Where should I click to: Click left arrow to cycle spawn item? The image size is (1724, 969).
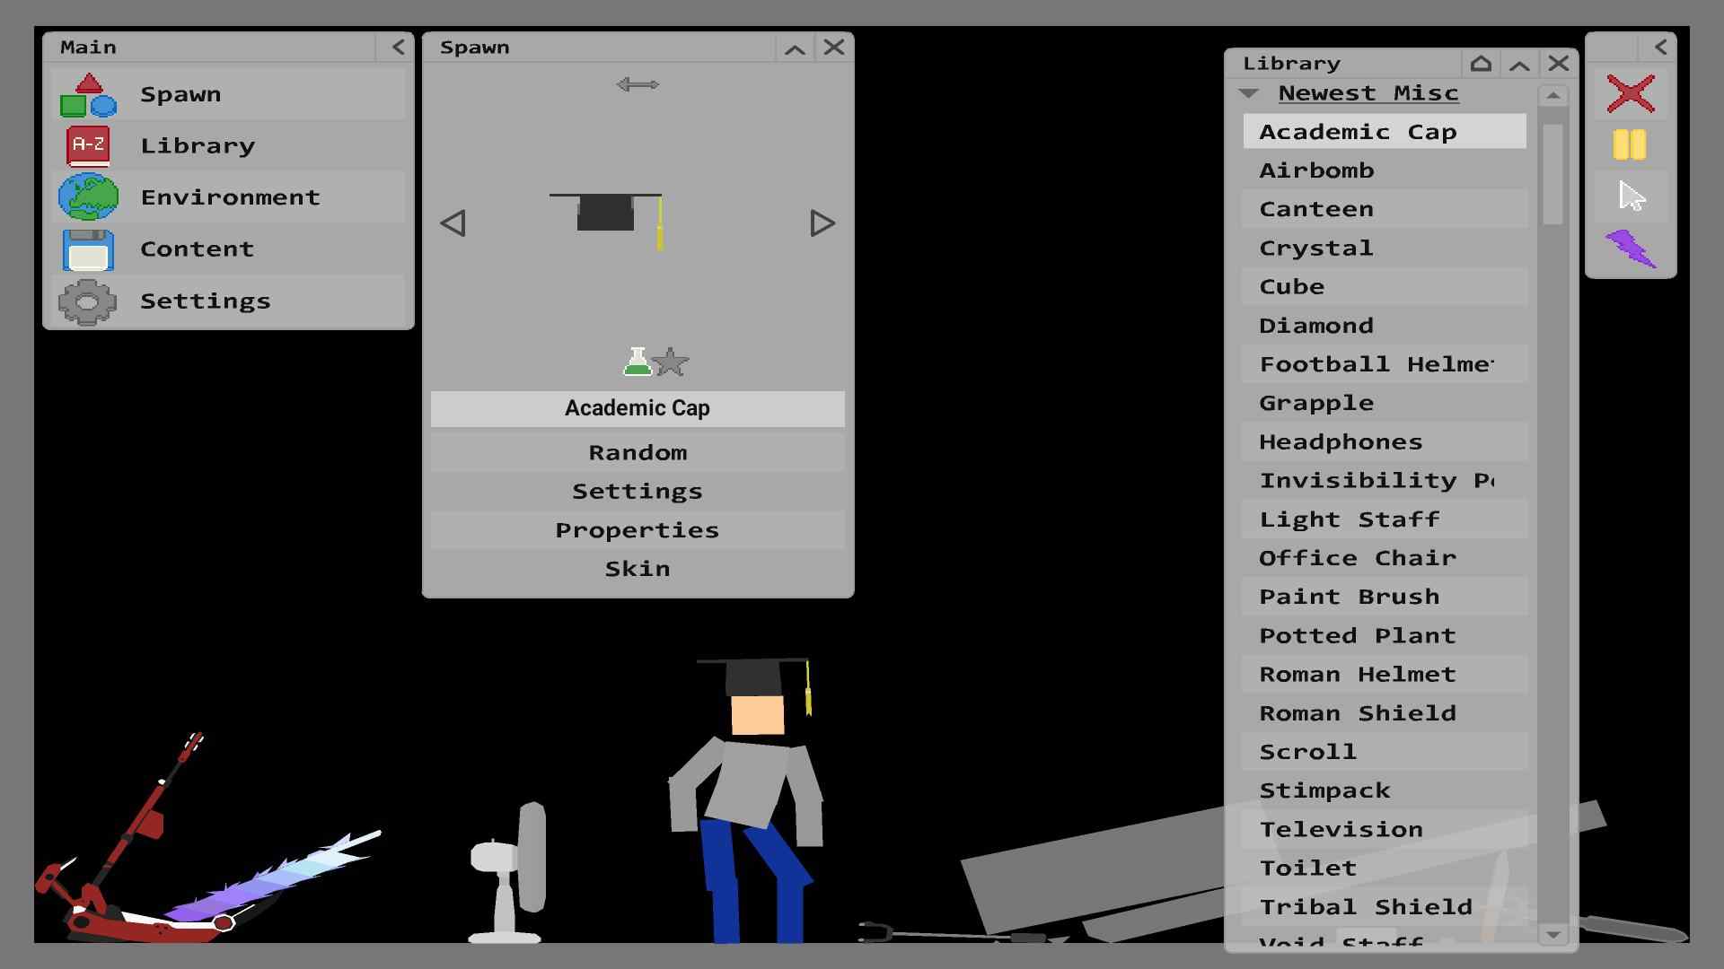[453, 223]
